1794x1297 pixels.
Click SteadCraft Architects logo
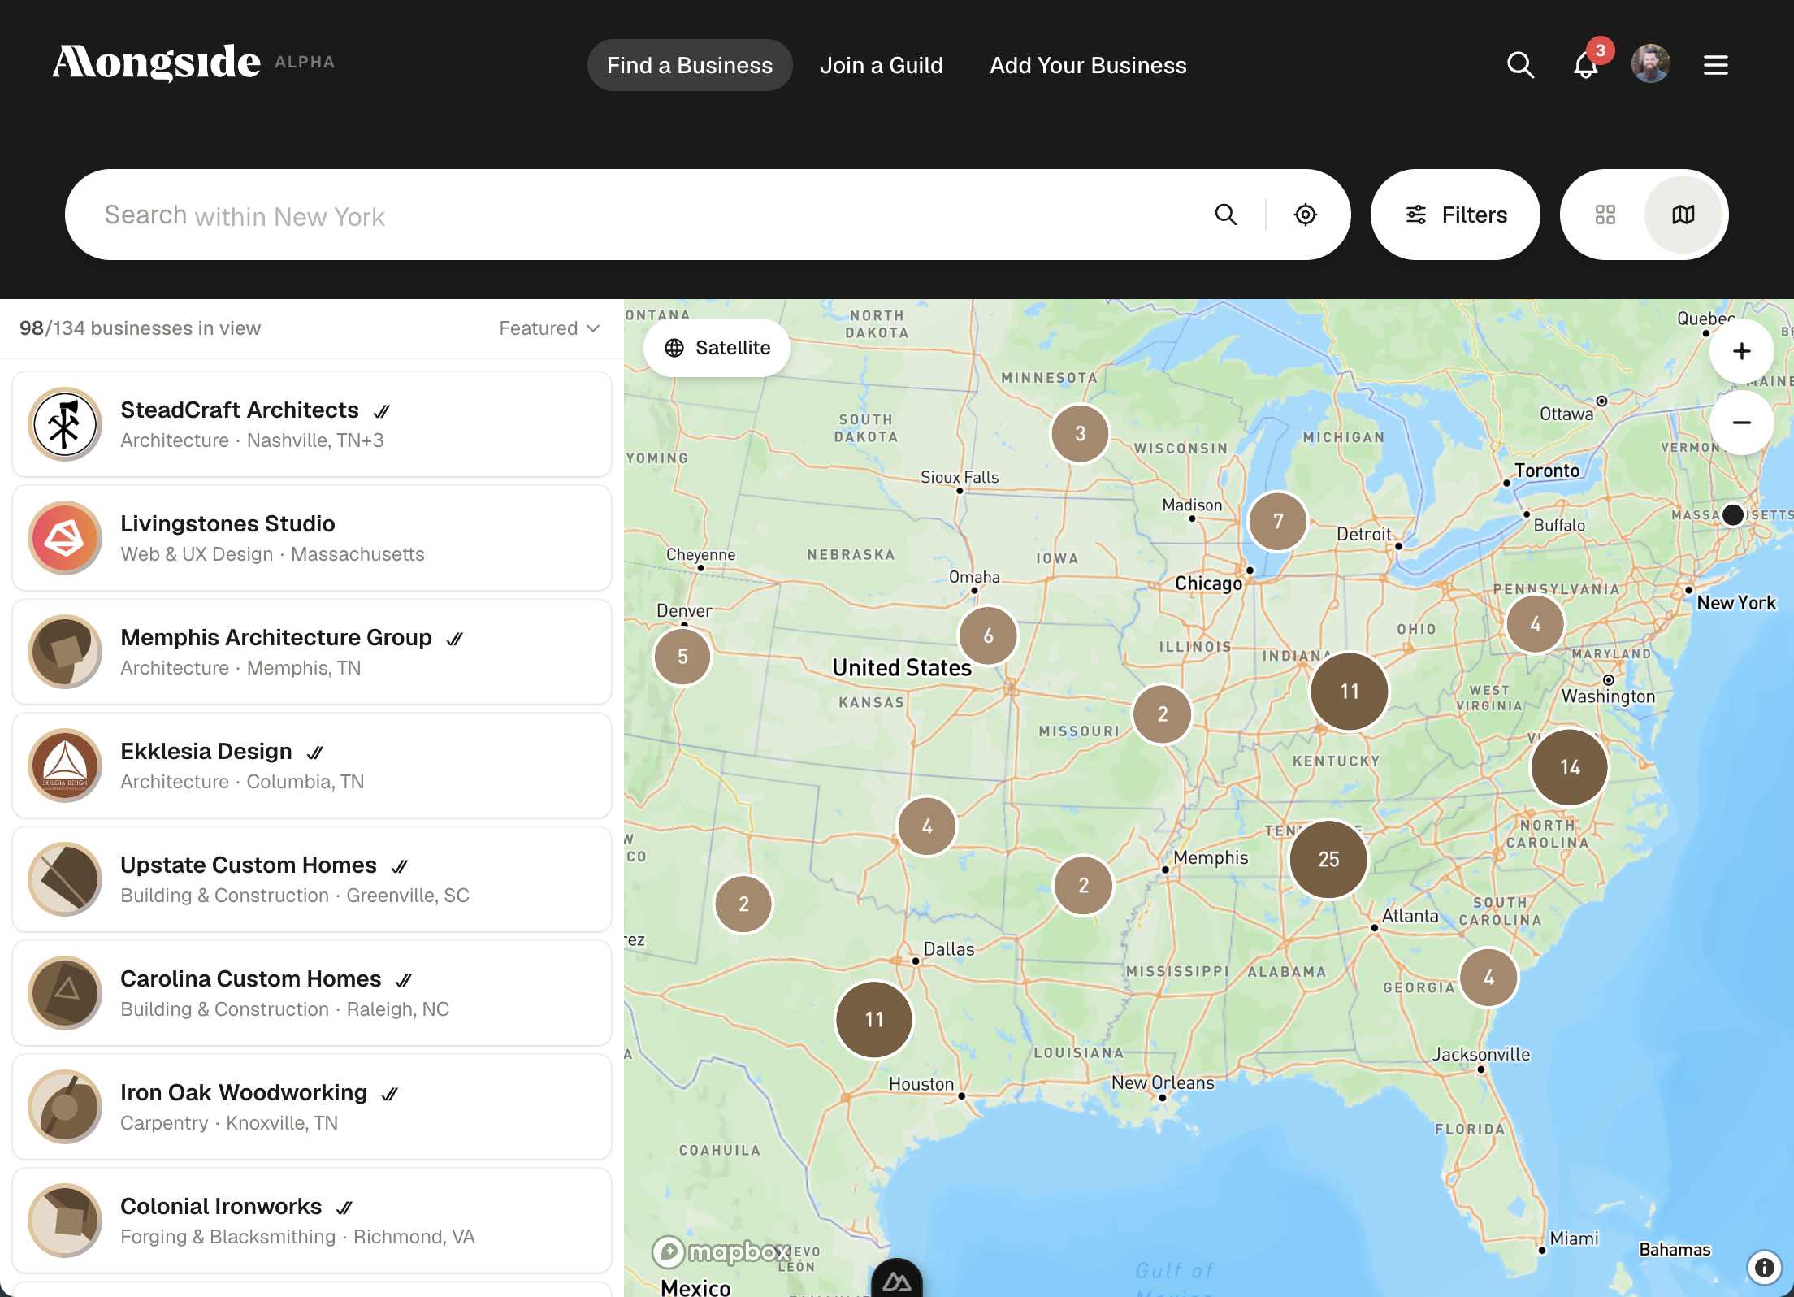click(65, 424)
